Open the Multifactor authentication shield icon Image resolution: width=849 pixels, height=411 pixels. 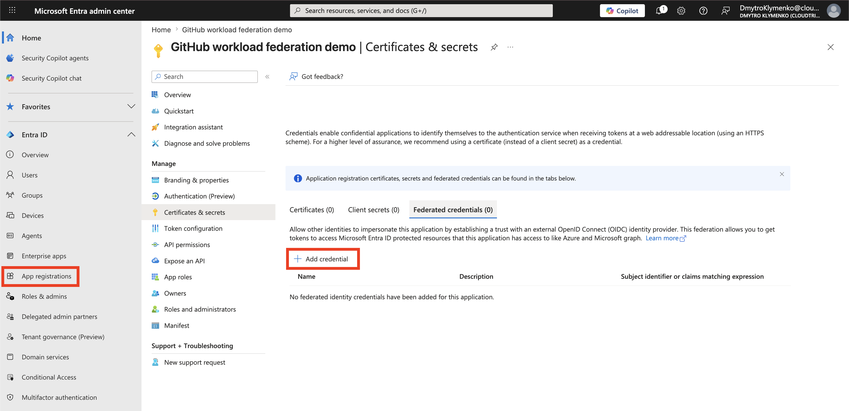[10, 397]
